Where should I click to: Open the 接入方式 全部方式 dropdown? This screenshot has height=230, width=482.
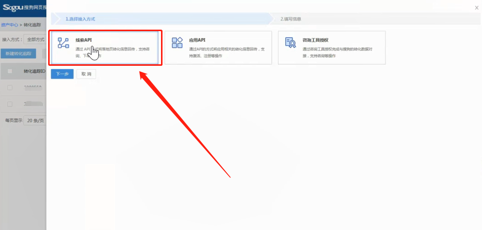35,39
